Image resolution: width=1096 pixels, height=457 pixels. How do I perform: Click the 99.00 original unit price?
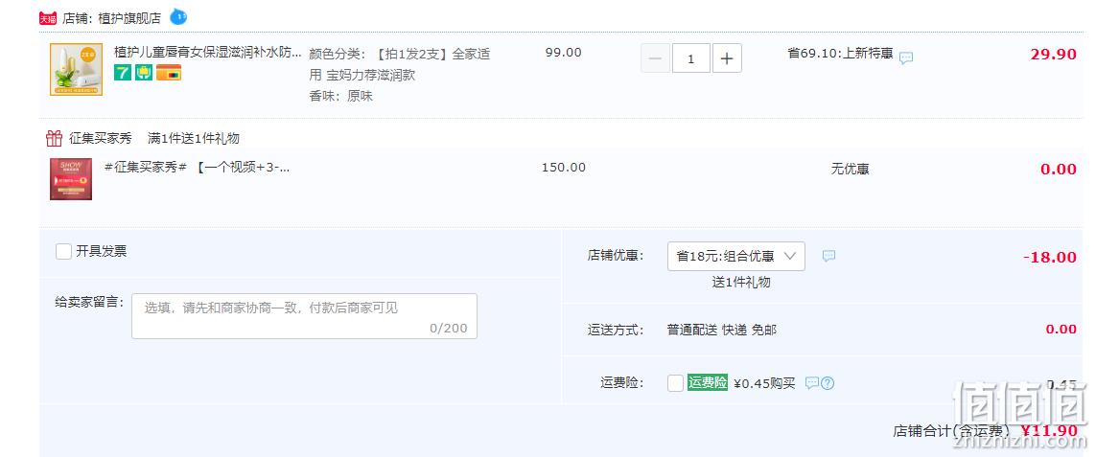point(564,53)
